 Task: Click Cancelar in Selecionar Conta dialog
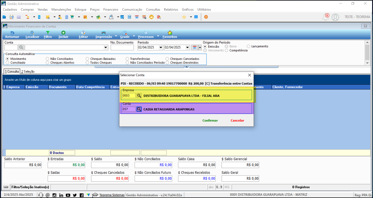coord(237,121)
